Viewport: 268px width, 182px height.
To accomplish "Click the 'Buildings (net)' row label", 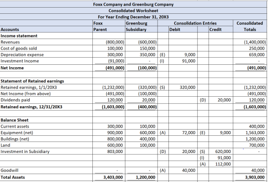I will click(x=15, y=139).
